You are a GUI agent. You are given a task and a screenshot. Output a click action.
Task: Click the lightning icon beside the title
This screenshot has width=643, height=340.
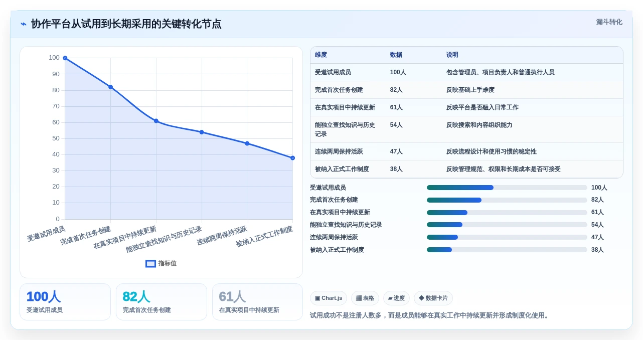pos(24,24)
